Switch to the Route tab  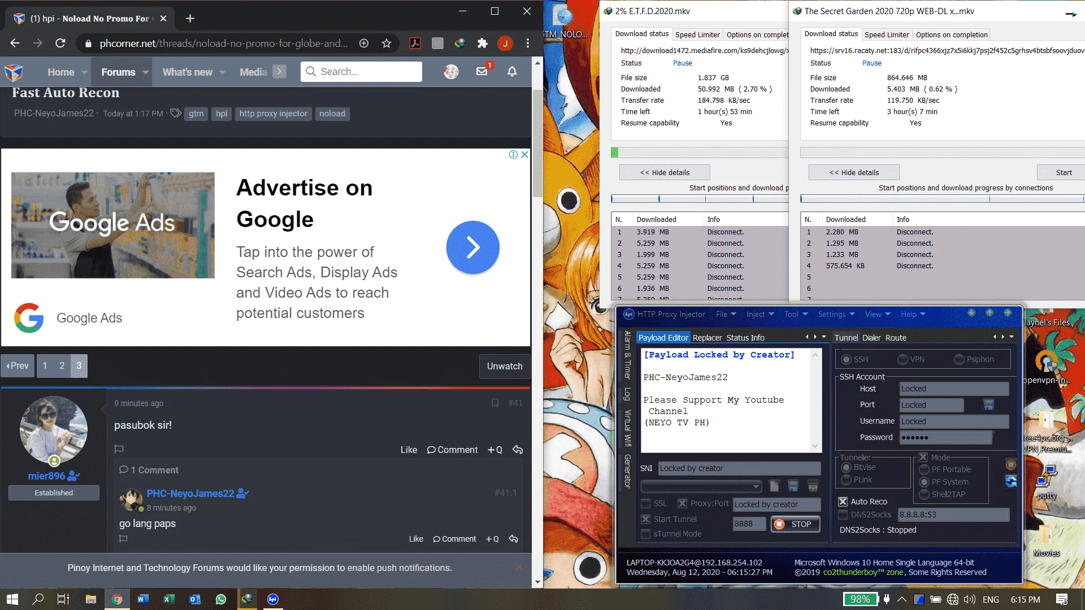(x=896, y=338)
